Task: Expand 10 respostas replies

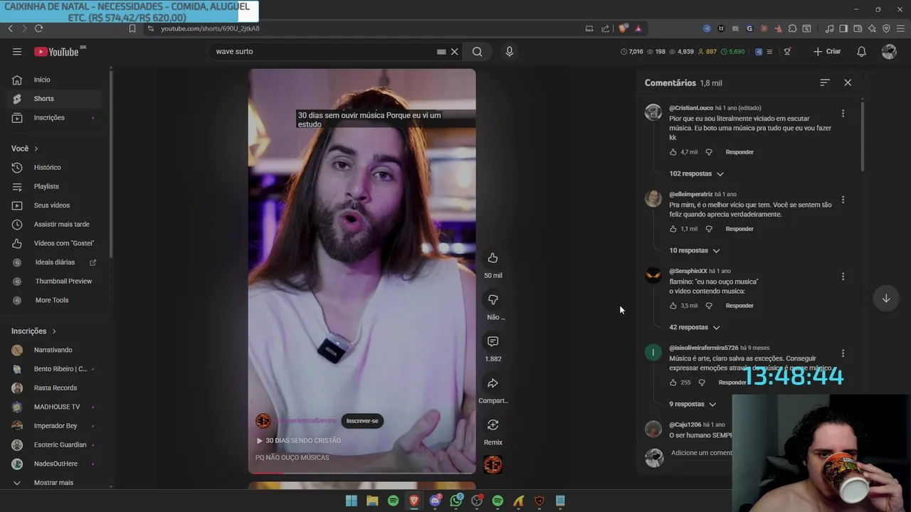Action: (695, 250)
